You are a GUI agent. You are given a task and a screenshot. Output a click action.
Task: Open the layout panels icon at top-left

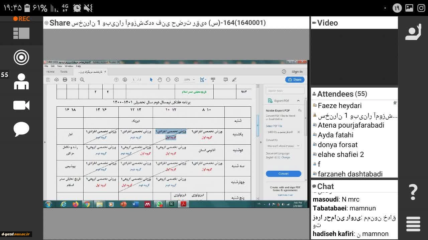pyautogui.click(x=21, y=33)
